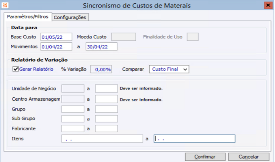Click Unidade de Negócio end field

(107, 89)
